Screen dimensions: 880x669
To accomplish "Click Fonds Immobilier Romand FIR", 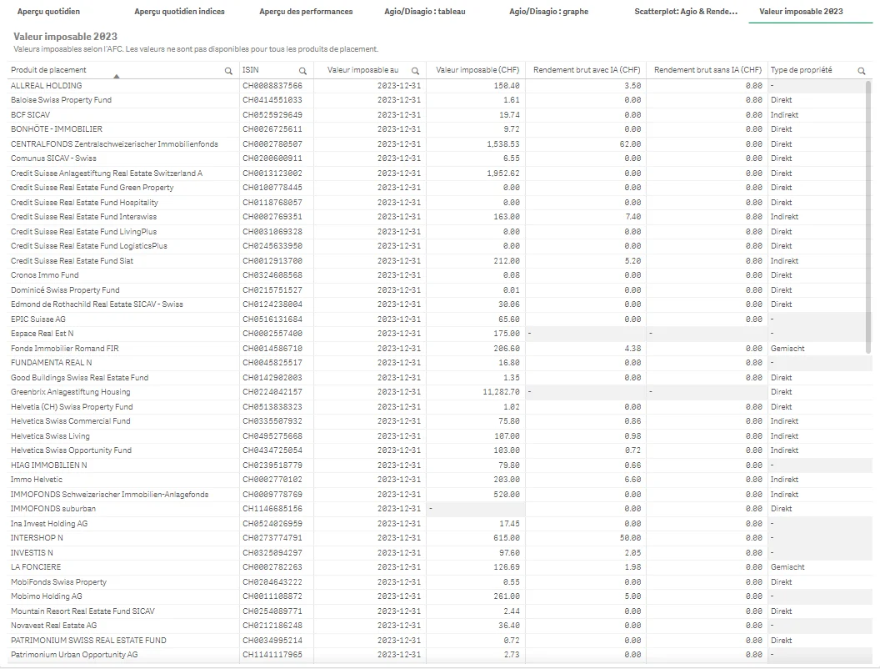I will point(64,348).
